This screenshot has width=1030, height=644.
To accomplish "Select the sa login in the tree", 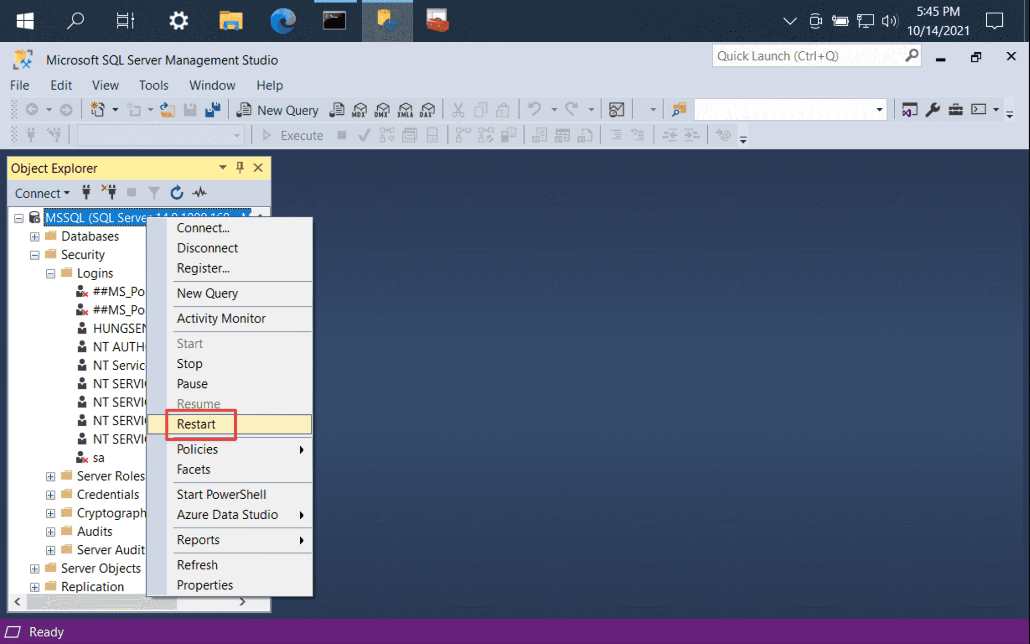I will tap(98, 458).
